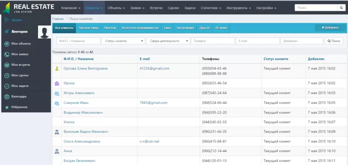
Task: Open client Илона
Action: pyautogui.click(x=69, y=122)
